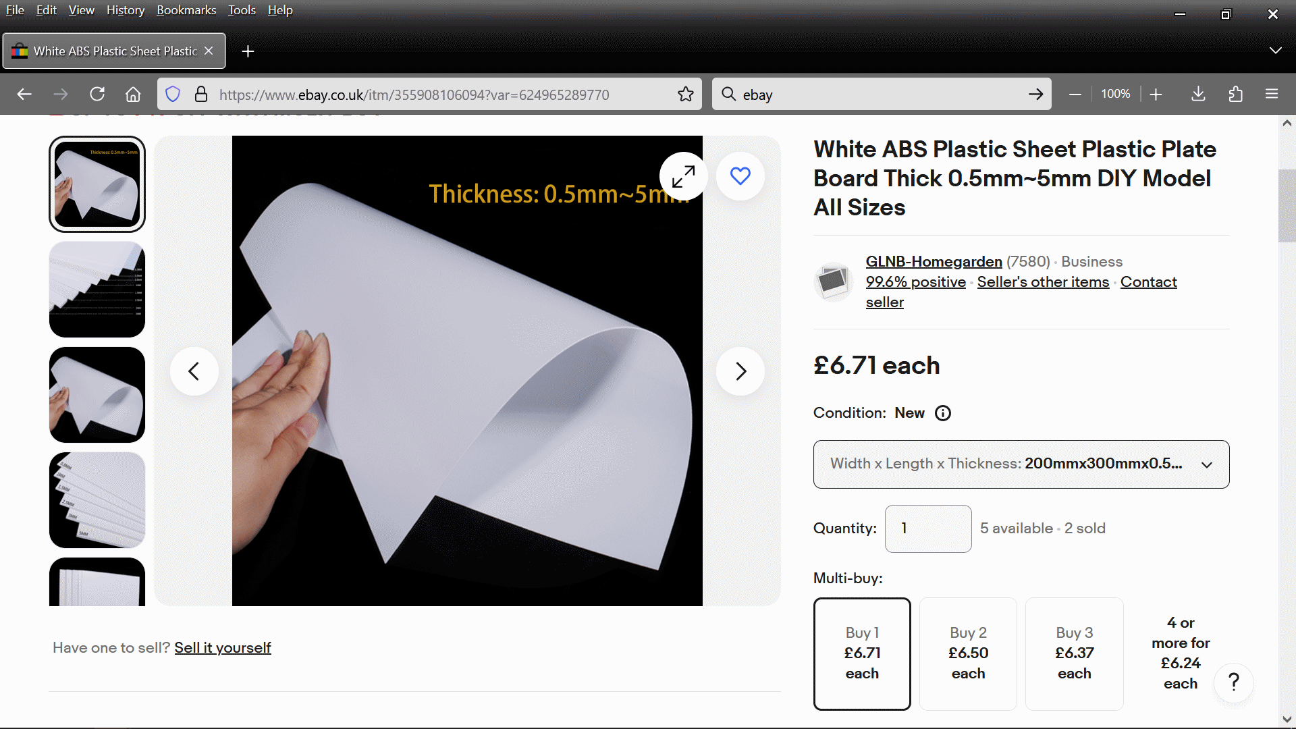This screenshot has width=1296, height=729.
Task: Click the condition info icon
Action: point(943,413)
